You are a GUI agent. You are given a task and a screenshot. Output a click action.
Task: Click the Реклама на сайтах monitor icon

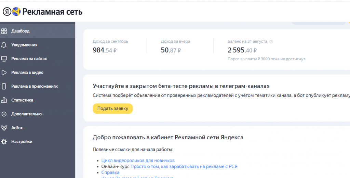tap(4, 59)
